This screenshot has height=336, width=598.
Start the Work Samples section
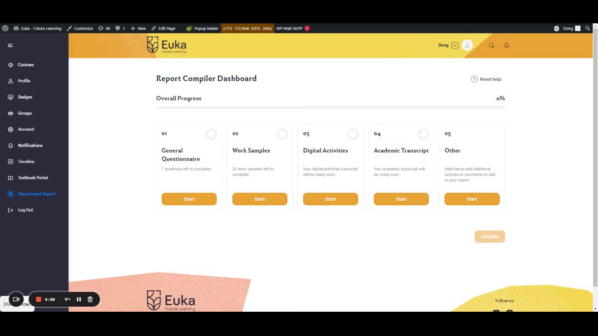pos(260,199)
